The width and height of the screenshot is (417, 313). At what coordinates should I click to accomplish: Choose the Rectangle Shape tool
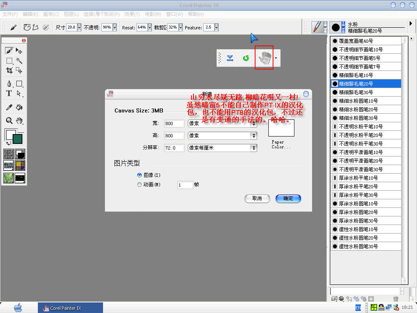pyautogui.click(x=19, y=84)
